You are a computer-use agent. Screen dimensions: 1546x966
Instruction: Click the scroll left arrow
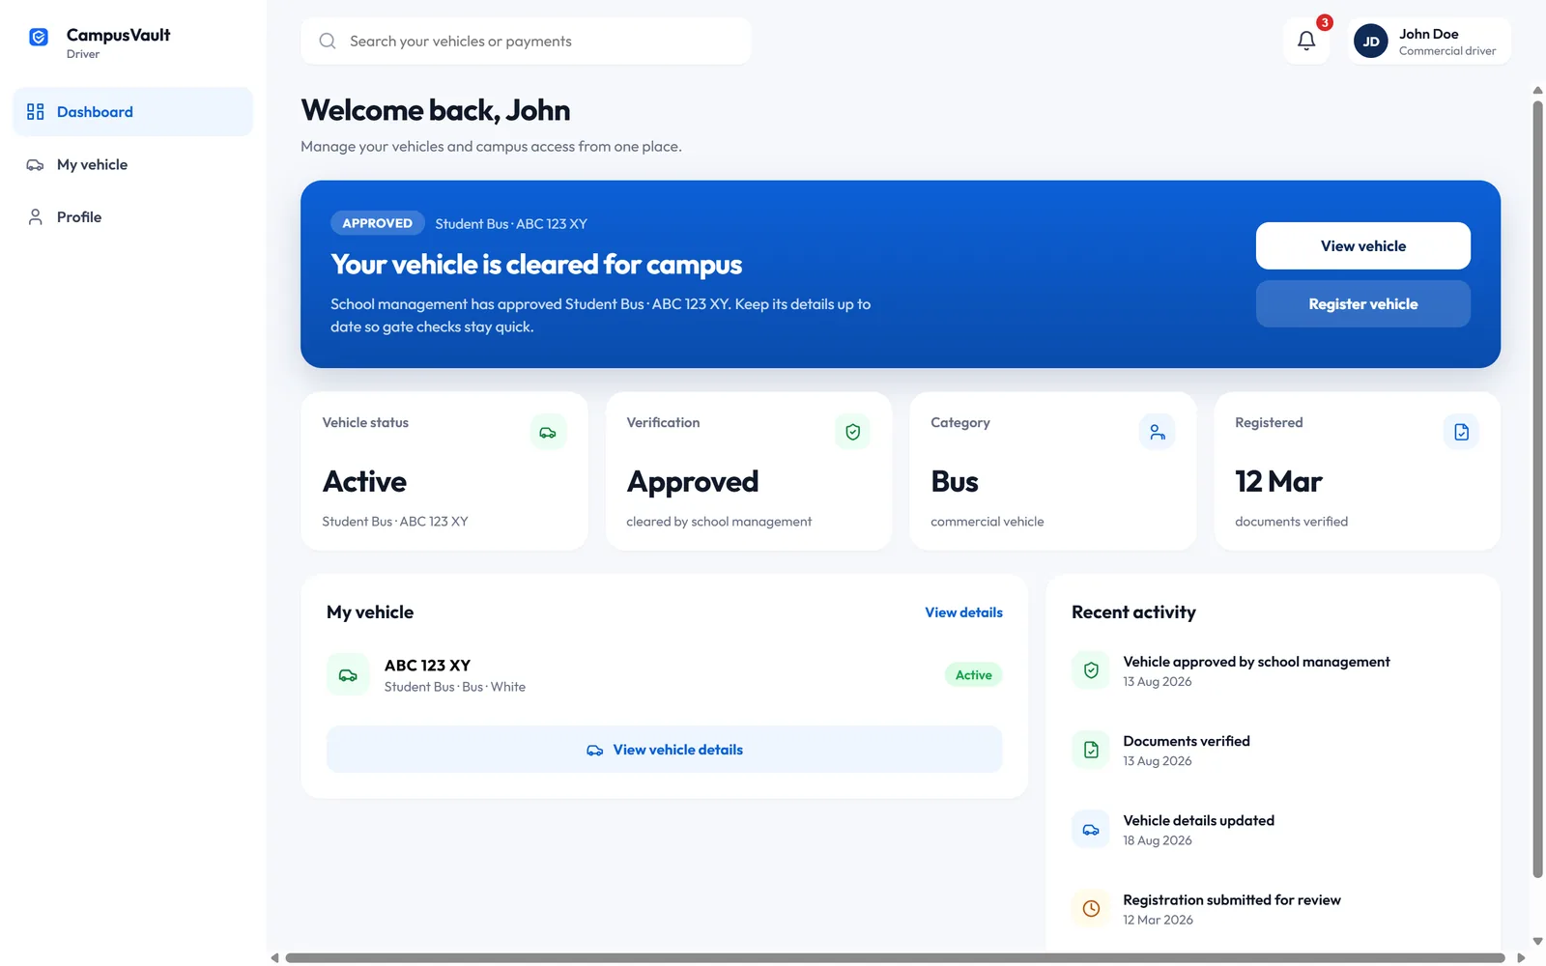(x=274, y=958)
